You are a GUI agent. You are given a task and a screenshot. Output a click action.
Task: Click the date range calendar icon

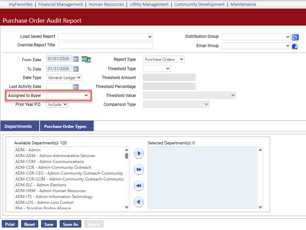86,59
